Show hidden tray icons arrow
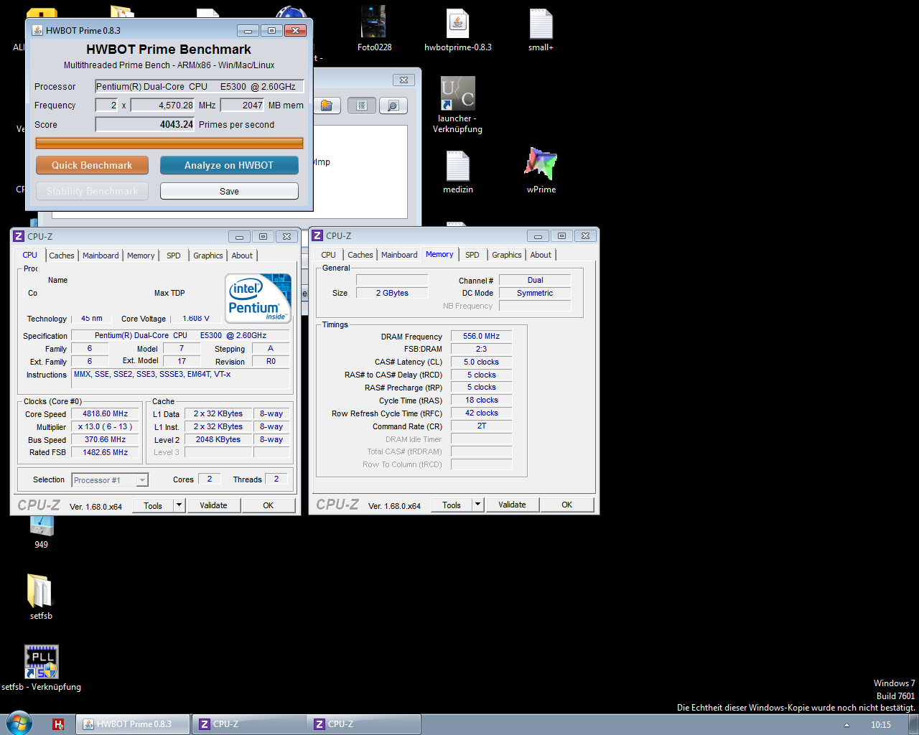Viewport: 919px width, 735px height. pyautogui.click(x=846, y=725)
